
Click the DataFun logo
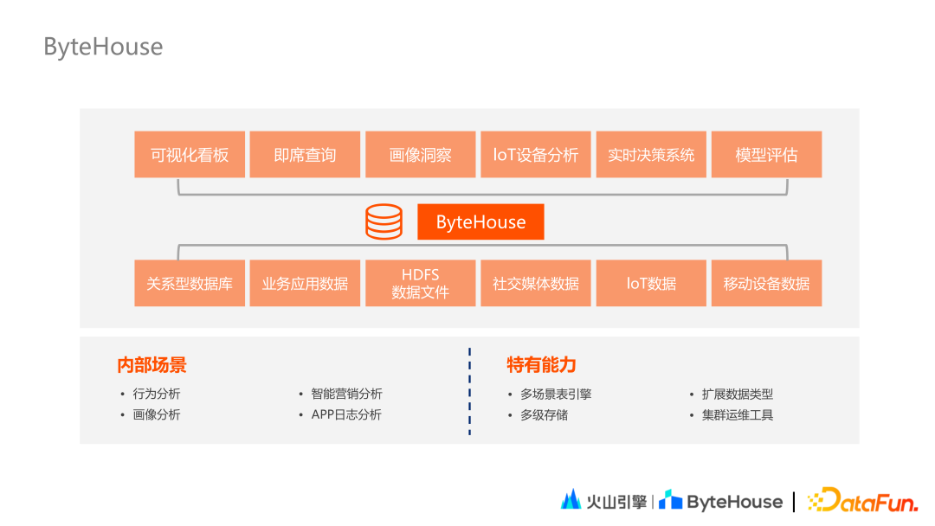point(865,500)
